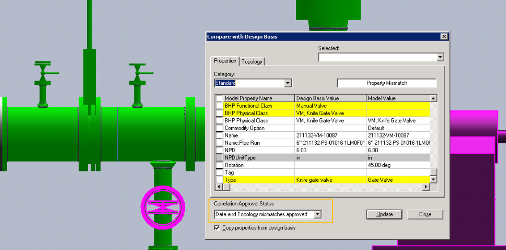
Task: Switch to the Topology tab
Action: pos(252,62)
